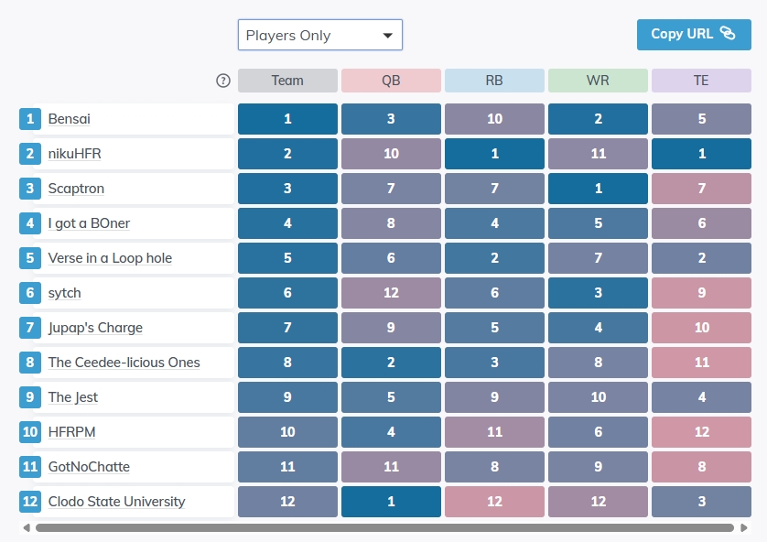The image size is (767, 542).
Task: Click rank badge 10 beside HFRPM
Action: coord(30,432)
